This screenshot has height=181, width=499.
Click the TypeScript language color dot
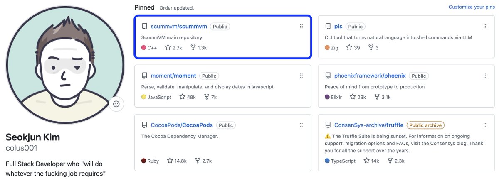[x=327, y=161]
